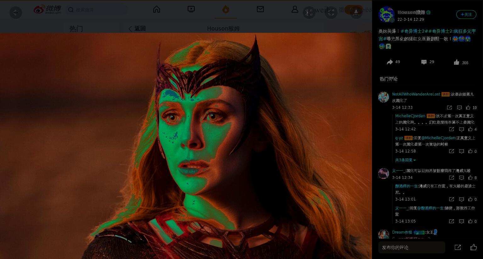Open the video section icon
The height and width of the screenshot is (259, 483).
point(191,9)
